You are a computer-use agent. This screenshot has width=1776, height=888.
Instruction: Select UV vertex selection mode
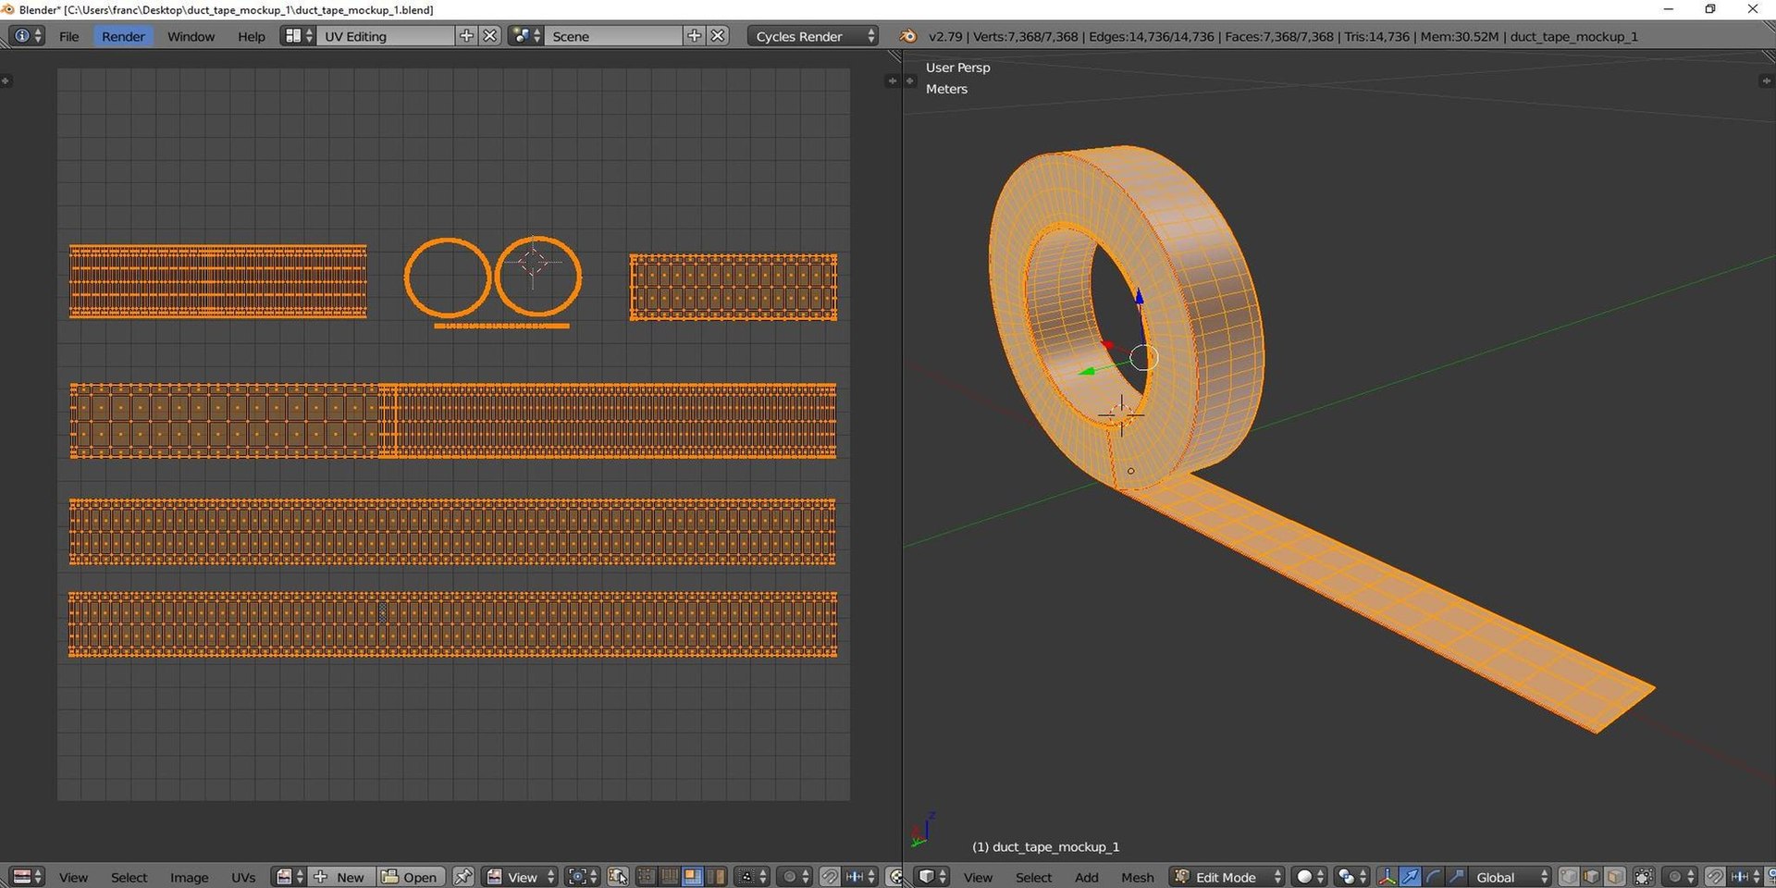pyautogui.click(x=646, y=877)
